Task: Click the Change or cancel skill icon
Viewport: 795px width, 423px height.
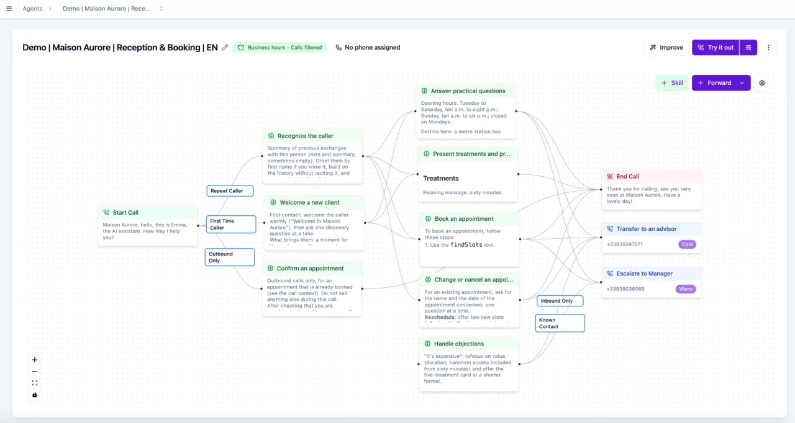Action: pos(428,280)
